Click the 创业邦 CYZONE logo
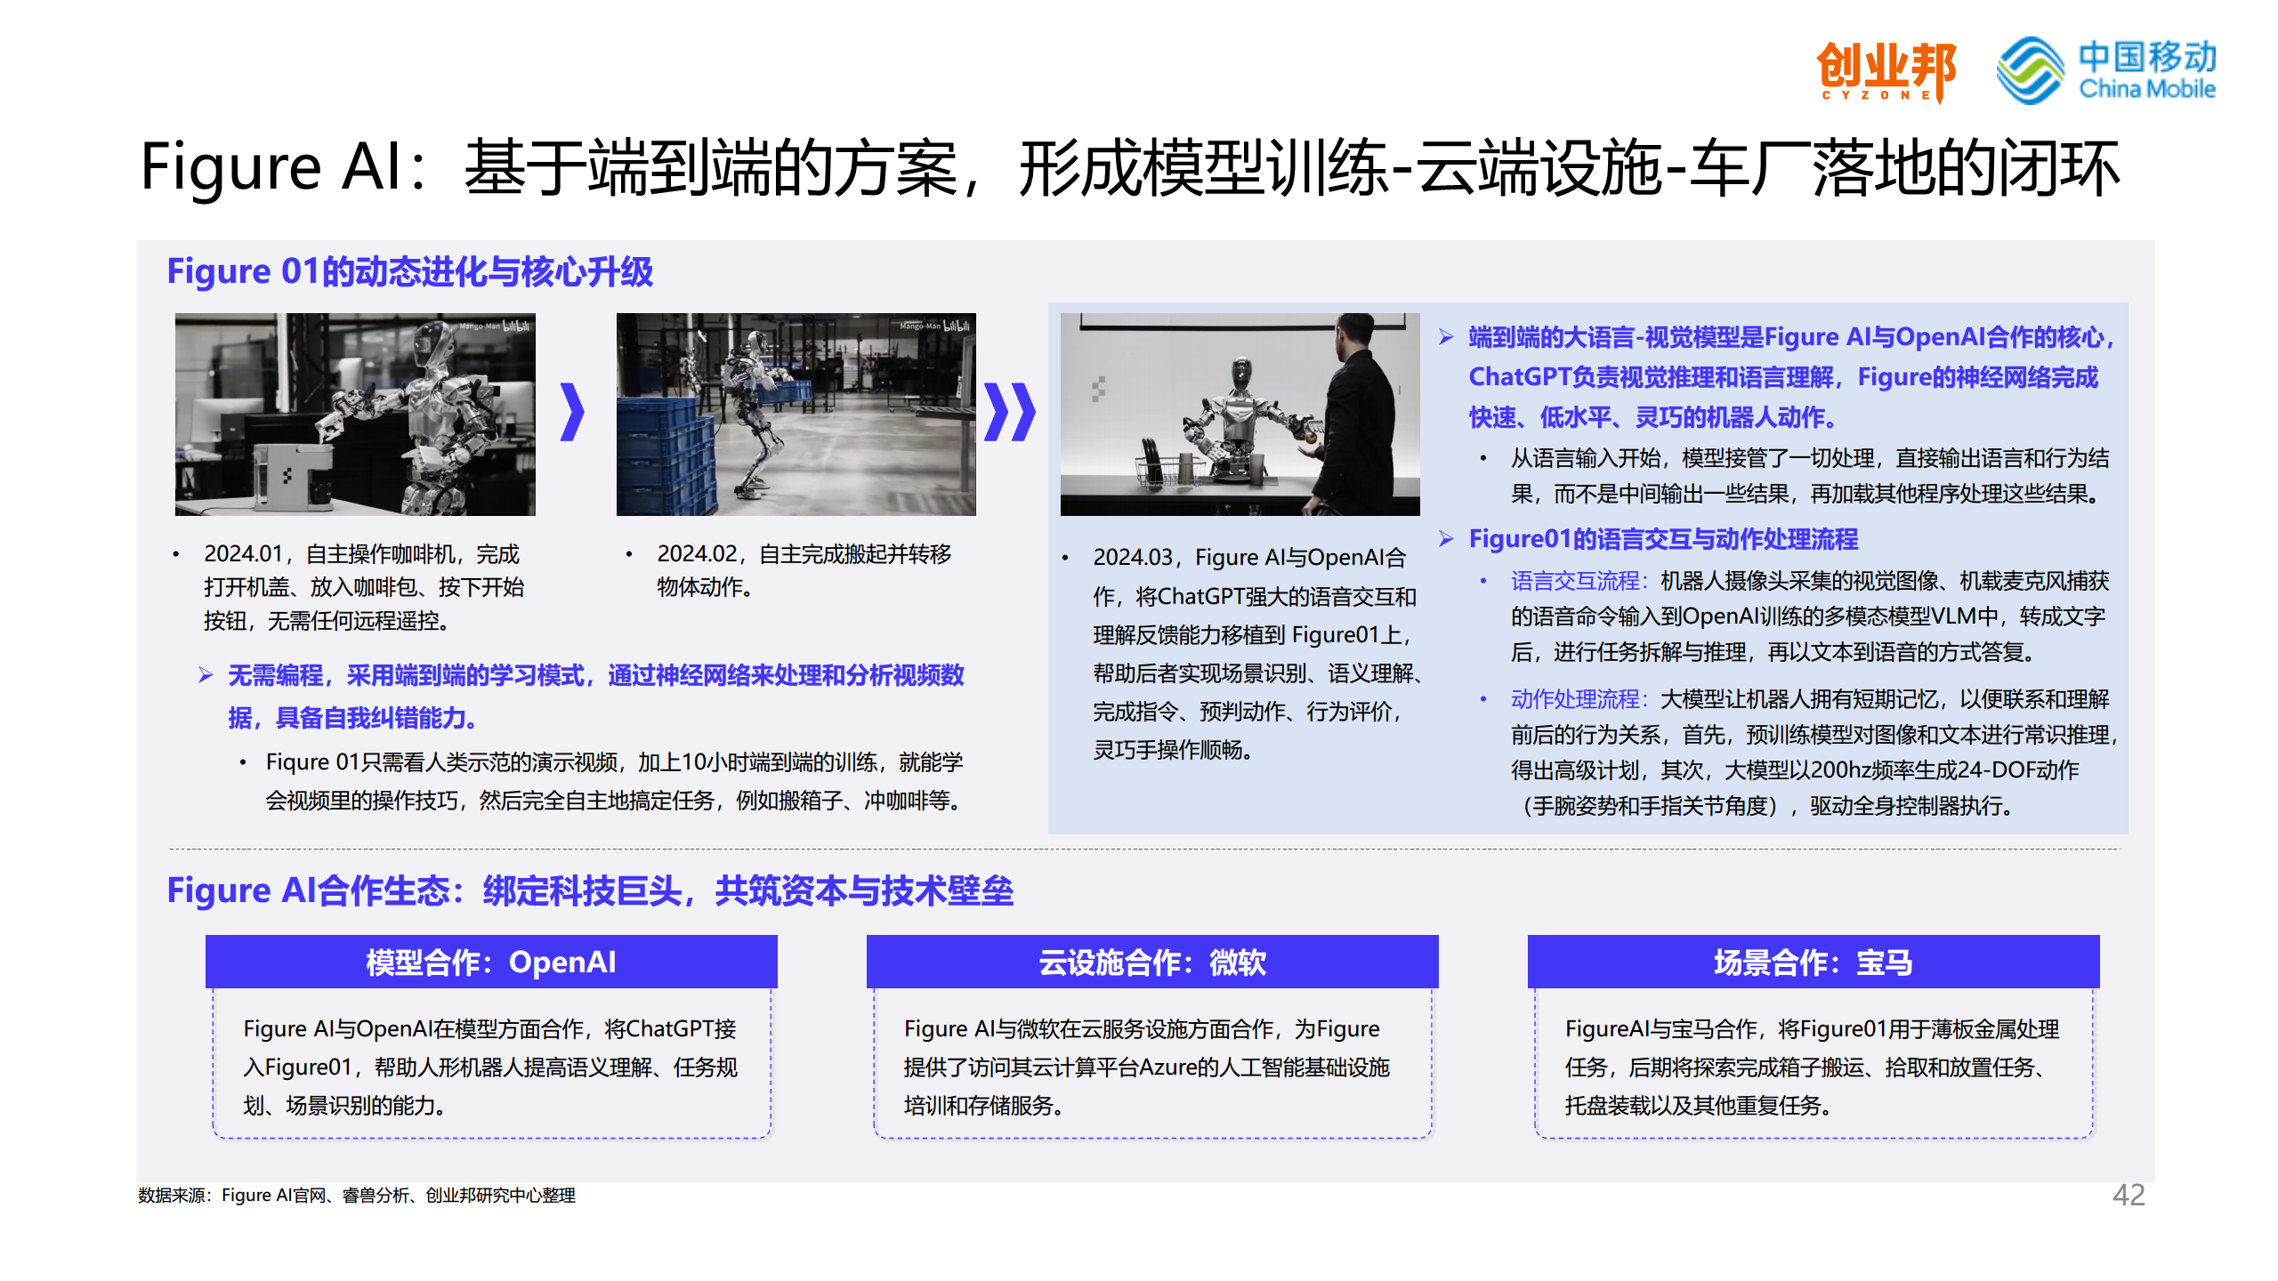Screen dimensions: 2278x1281 [1886, 71]
